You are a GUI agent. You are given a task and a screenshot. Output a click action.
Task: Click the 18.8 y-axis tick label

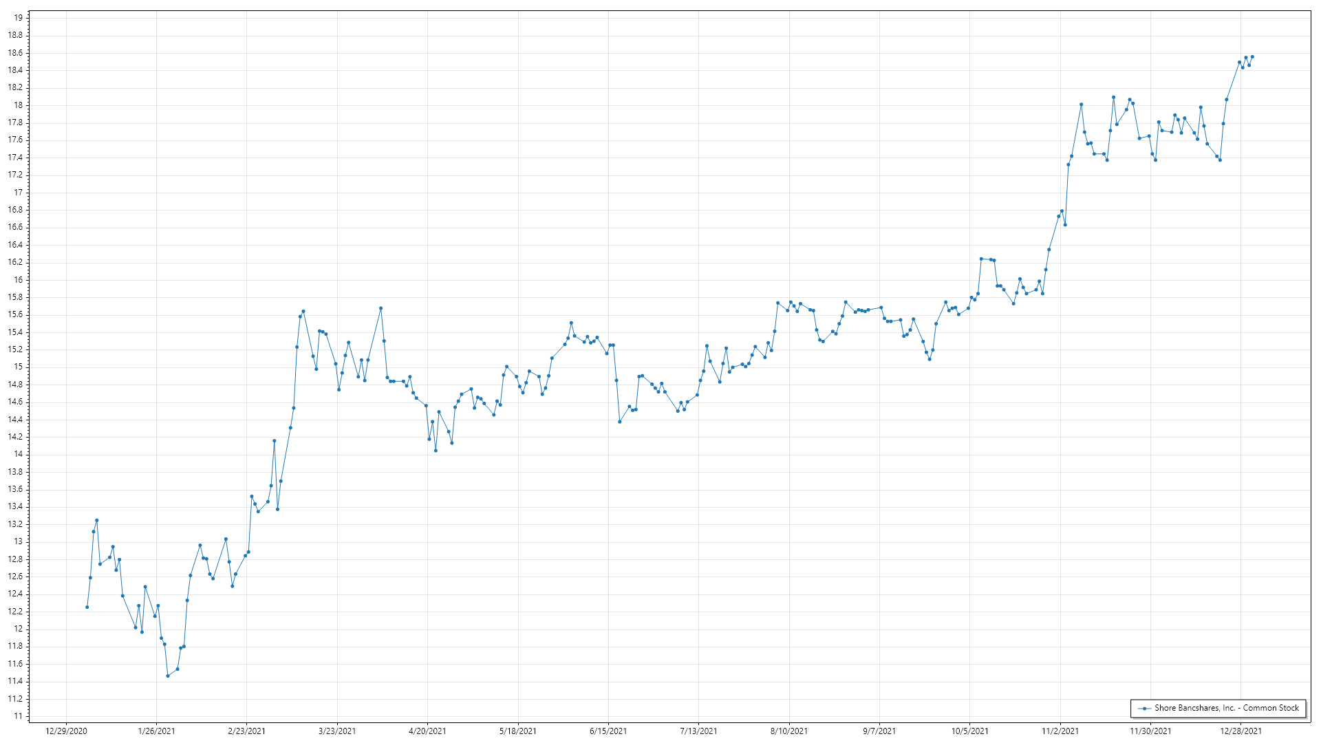(x=15, y=35)
